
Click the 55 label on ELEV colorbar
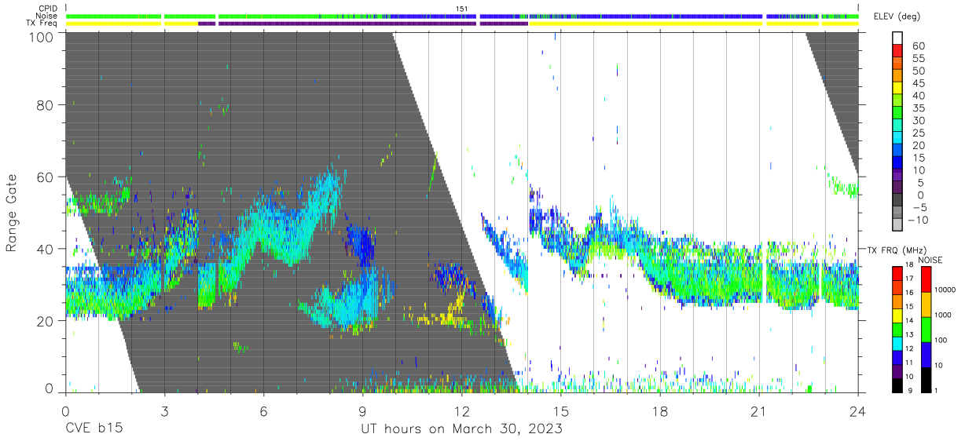click(x=917, y=59)
